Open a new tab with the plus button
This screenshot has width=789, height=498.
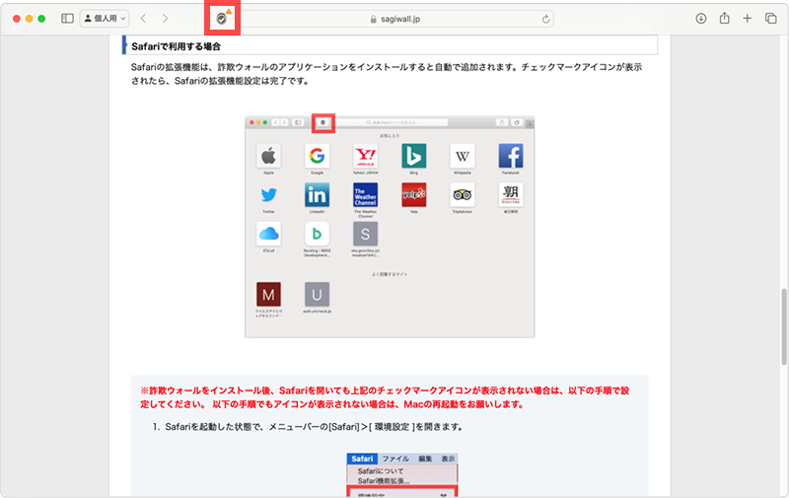point(748,19)
